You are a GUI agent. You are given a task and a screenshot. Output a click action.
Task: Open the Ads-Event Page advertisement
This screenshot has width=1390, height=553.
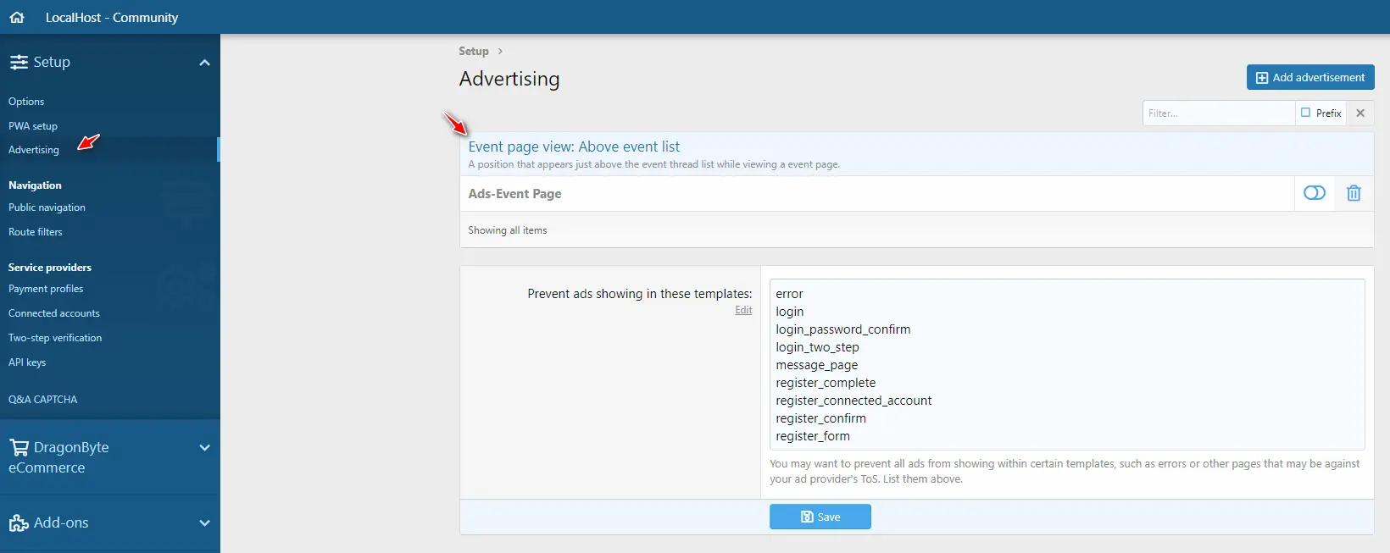pyautogui.click(x=515, y=194)
